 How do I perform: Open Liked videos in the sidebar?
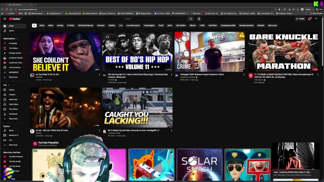[x=14, y=104]
